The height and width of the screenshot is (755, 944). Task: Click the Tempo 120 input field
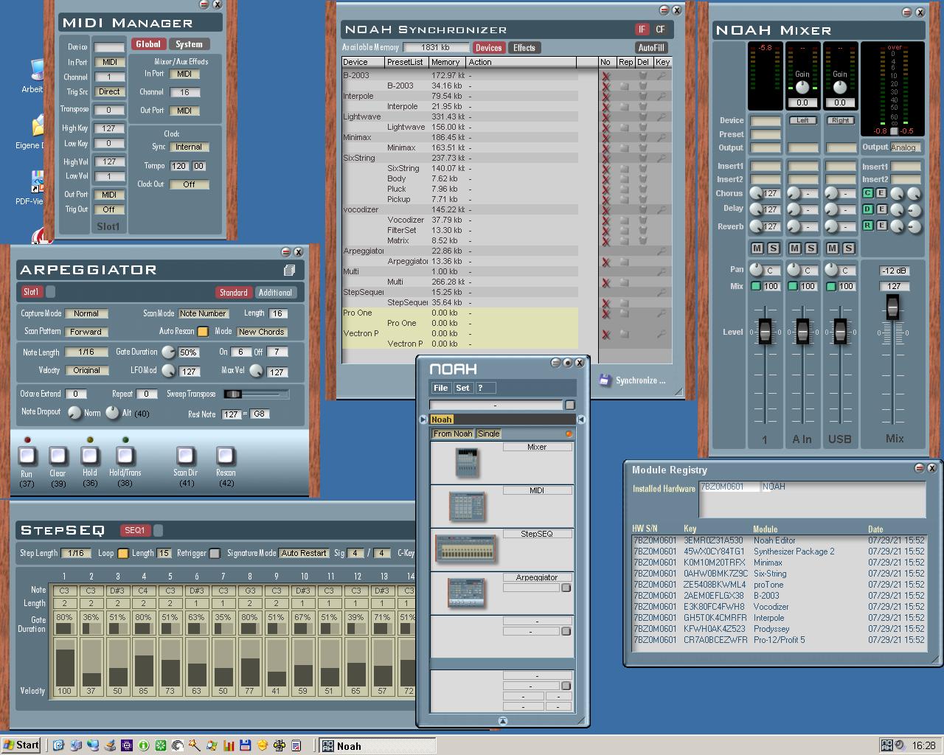(179, 166)
